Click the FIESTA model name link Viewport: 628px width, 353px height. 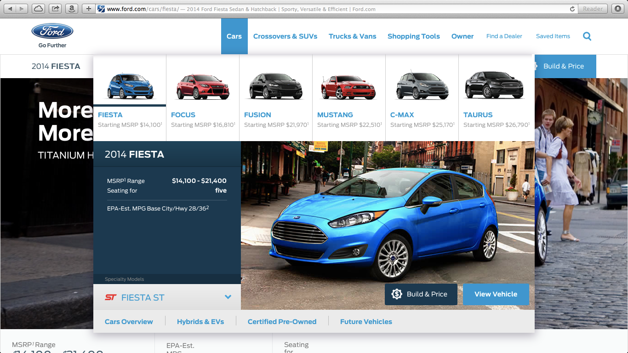[110, 115]
